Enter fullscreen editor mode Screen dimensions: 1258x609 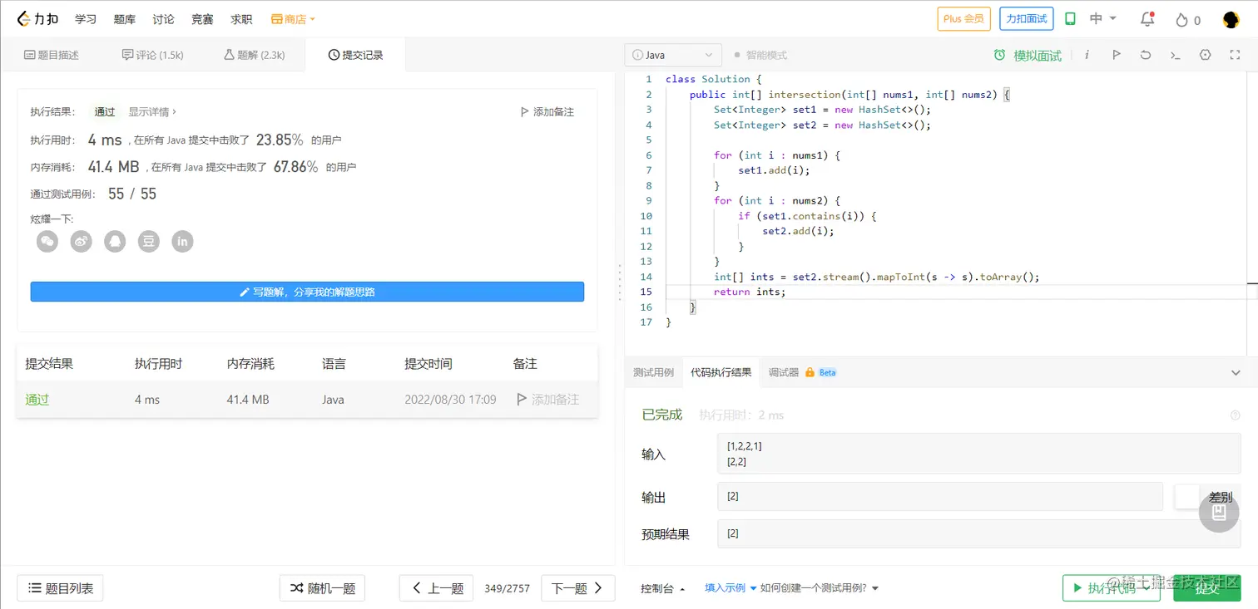coord(1235,55)
